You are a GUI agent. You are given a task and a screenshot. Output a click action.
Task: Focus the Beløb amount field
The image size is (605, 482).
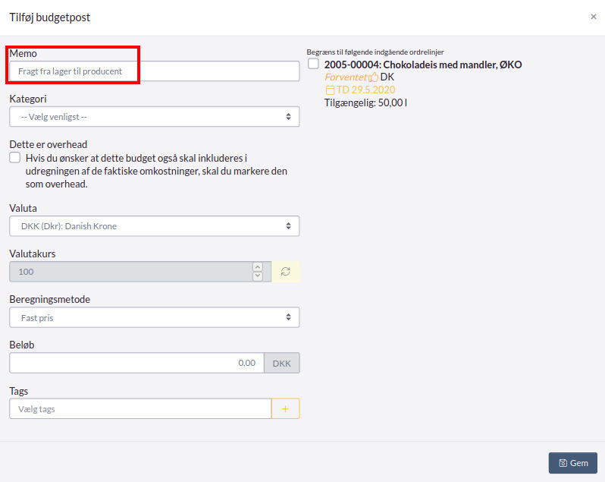[136, 363]
